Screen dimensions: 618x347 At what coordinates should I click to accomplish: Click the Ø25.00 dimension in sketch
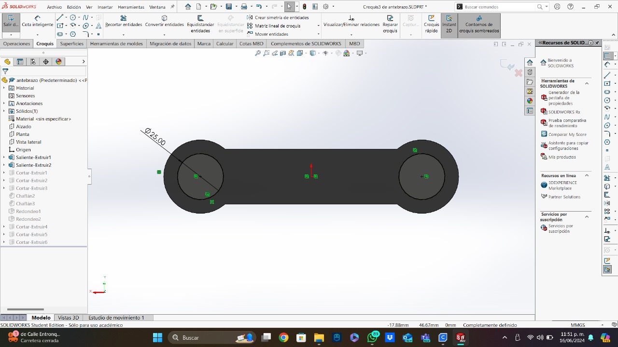point(155,136)
